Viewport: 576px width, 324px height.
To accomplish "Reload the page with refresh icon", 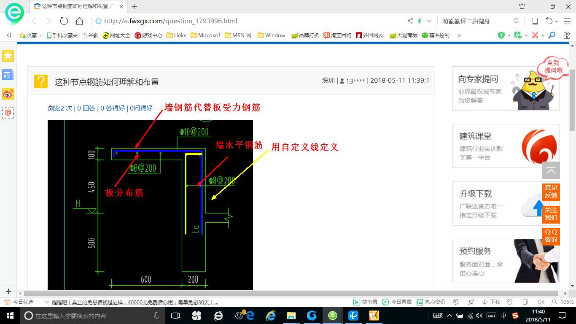I will [64, 21].
